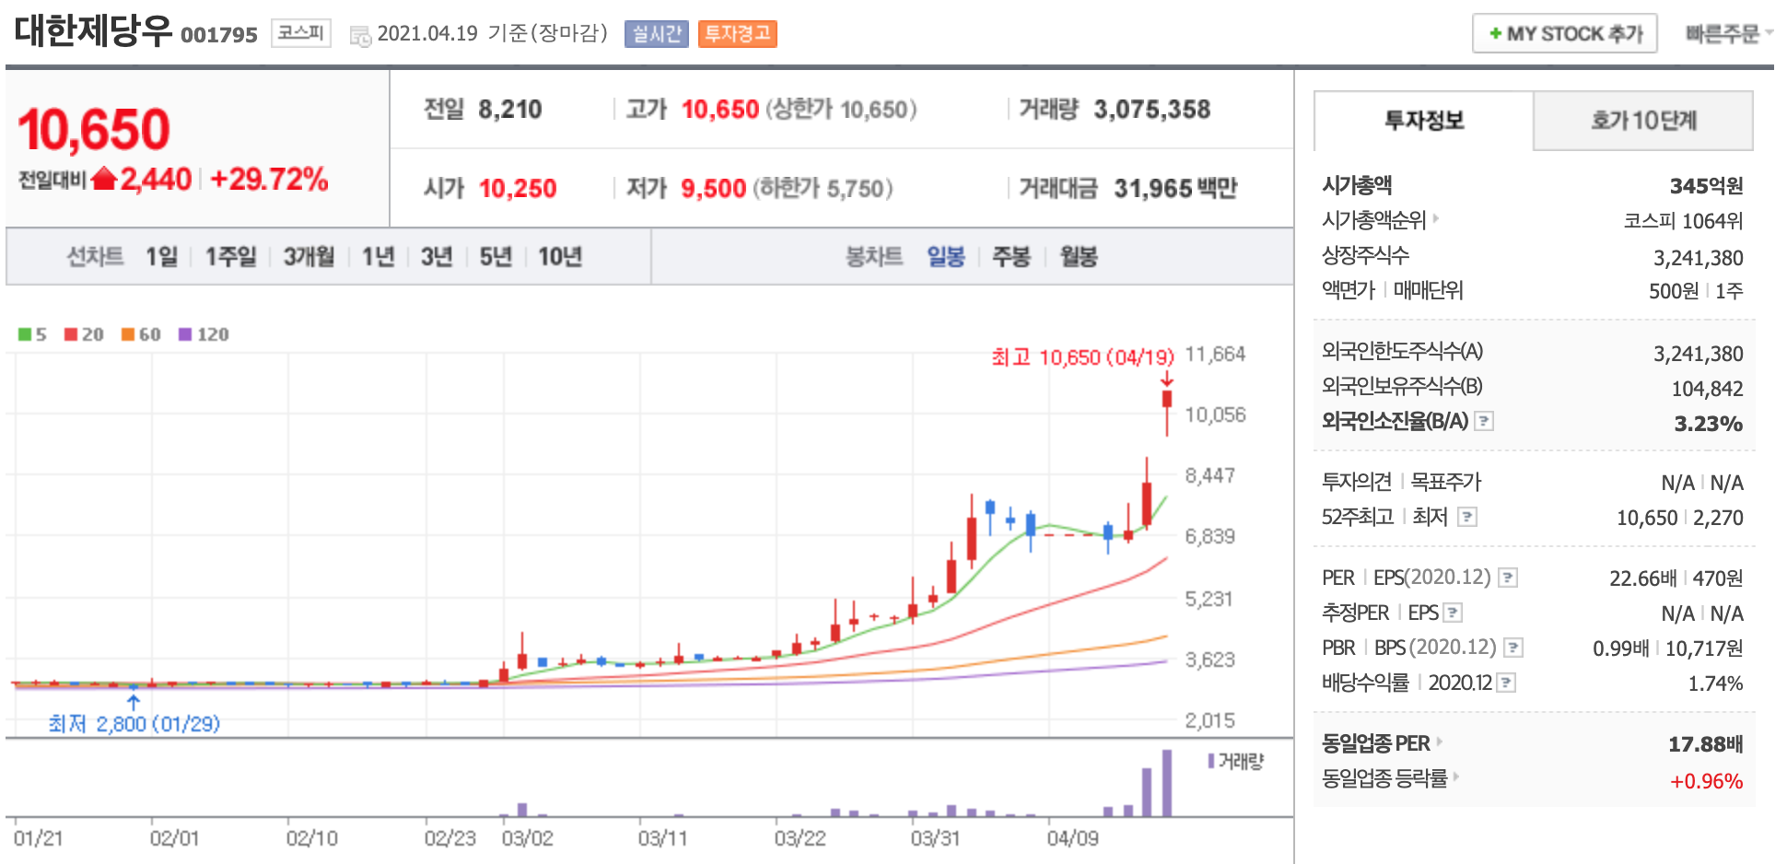
Task: Select the 1일 line chart period
Action: click(x=161, y=256)
